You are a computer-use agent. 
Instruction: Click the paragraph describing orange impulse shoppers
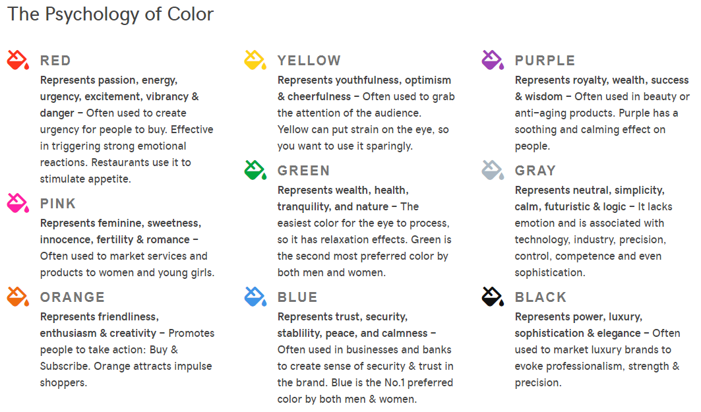click(127, 349)
